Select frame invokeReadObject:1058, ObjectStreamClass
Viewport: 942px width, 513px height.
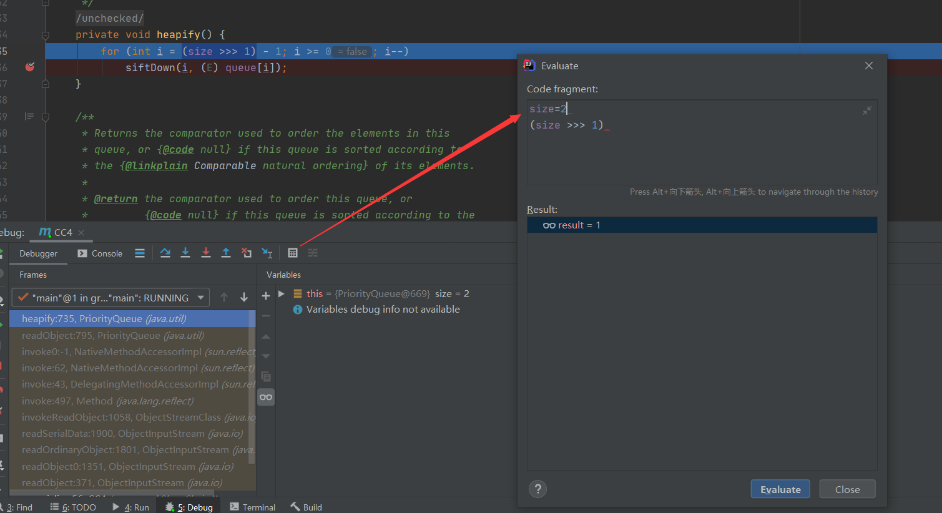click(x=129, y=418)
